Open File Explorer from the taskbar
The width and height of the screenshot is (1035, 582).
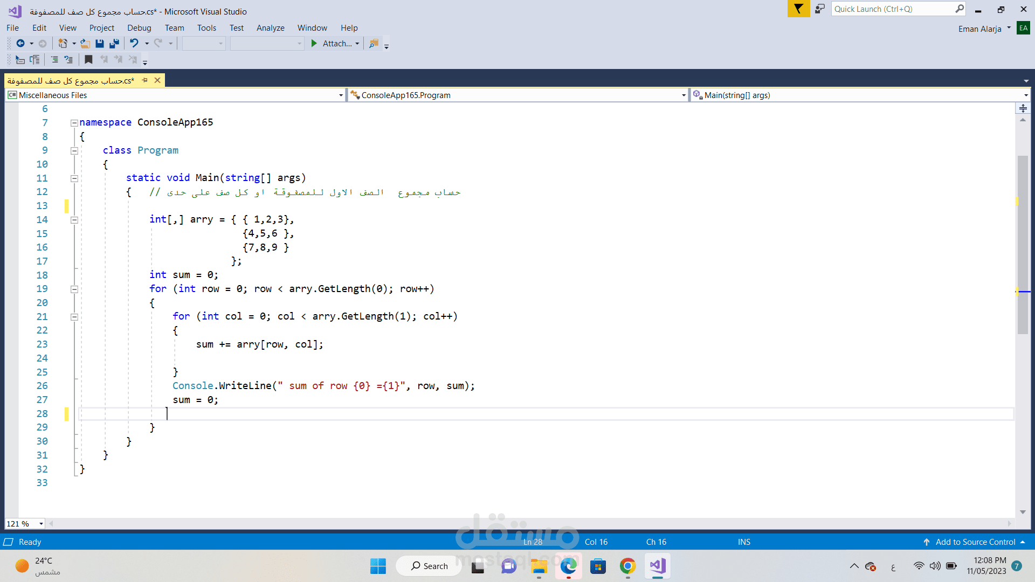click(539, 566)
